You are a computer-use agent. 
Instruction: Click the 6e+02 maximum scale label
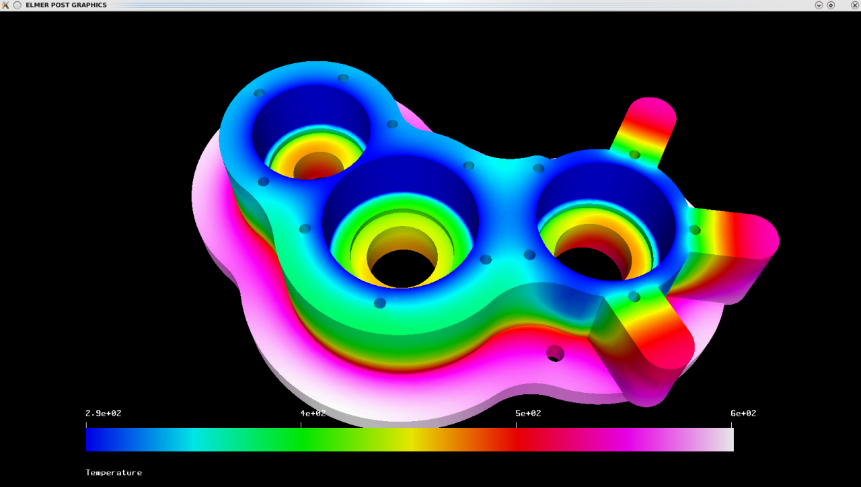[x=743, y=413]
